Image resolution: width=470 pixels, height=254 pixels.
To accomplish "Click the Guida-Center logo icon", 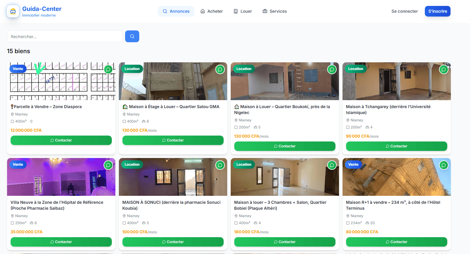I will click(13, 11).
